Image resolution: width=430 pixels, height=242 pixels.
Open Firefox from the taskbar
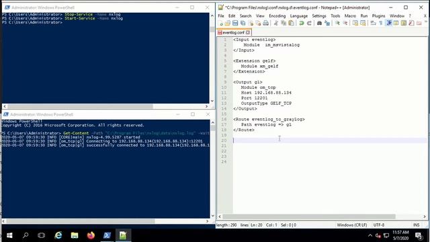click(x=91, y=235)
